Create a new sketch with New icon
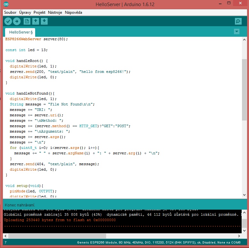249x248 pixels. point(27,21)
